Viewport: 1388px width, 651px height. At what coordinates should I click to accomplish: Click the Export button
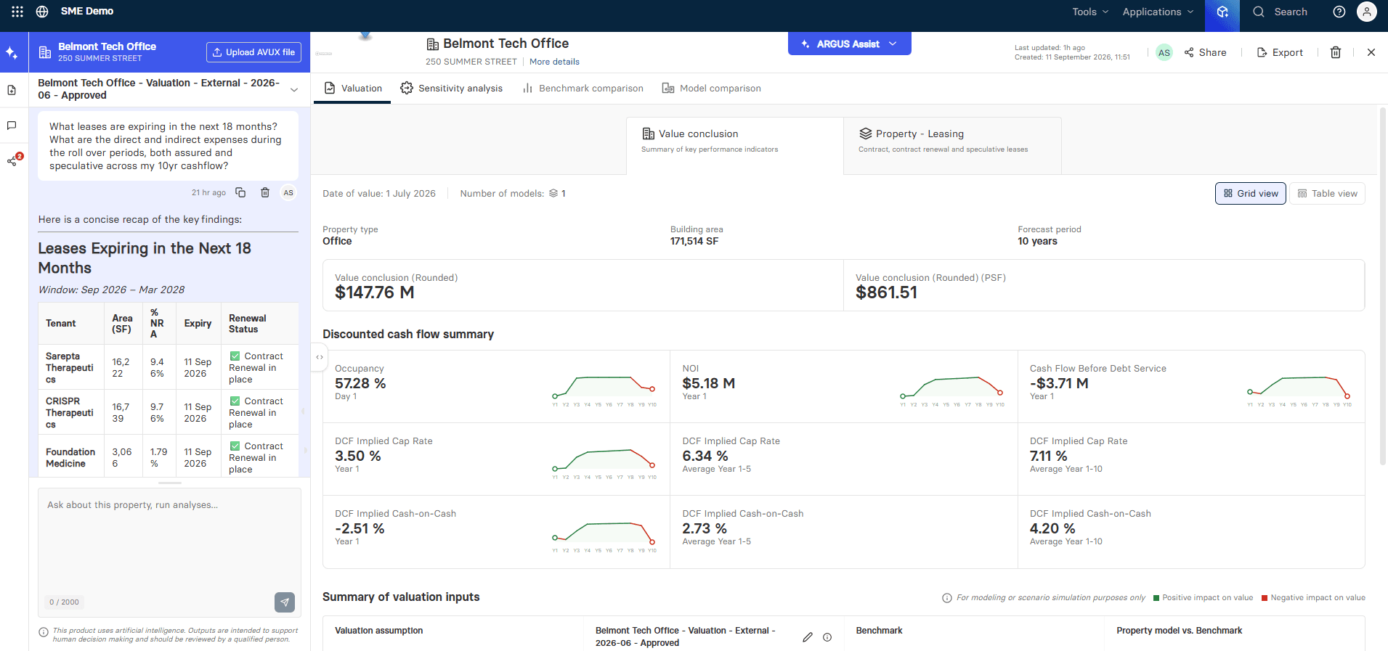tap(1280, 52)
